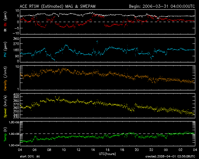This screenshot has width=199, height=159.
Task: Click the '90' tick on the Phi axis
Action: tap(17, 56)
